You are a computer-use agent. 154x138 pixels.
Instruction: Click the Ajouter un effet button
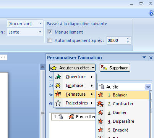pos(72,68)
